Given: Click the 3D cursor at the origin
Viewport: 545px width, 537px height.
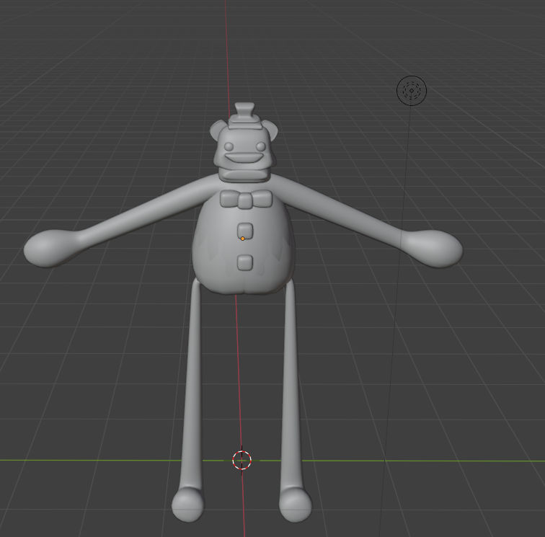Looking at the screenshot, I should (x=242, y=460).
